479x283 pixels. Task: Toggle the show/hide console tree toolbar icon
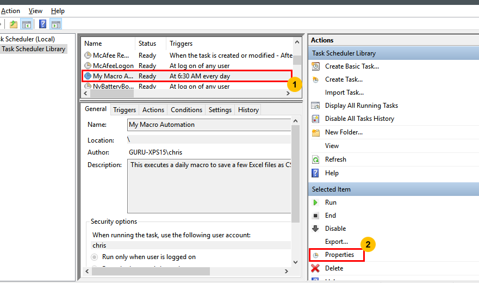click(x=27, y=24)
